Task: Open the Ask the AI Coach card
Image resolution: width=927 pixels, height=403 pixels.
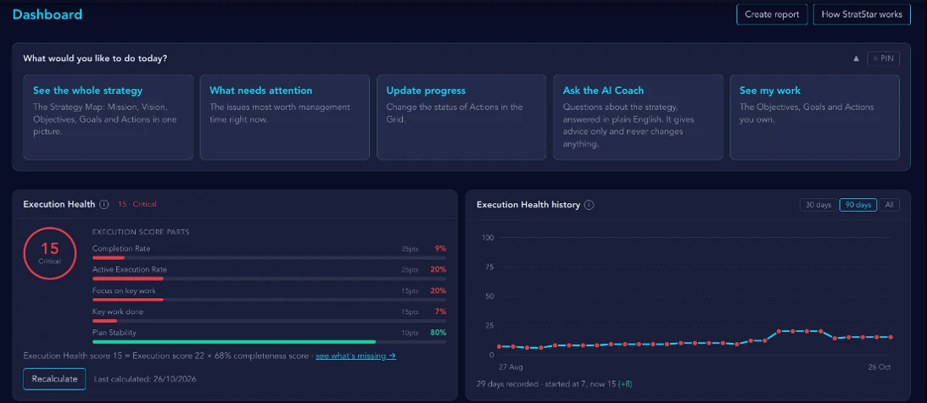Action: pos(638,117)
